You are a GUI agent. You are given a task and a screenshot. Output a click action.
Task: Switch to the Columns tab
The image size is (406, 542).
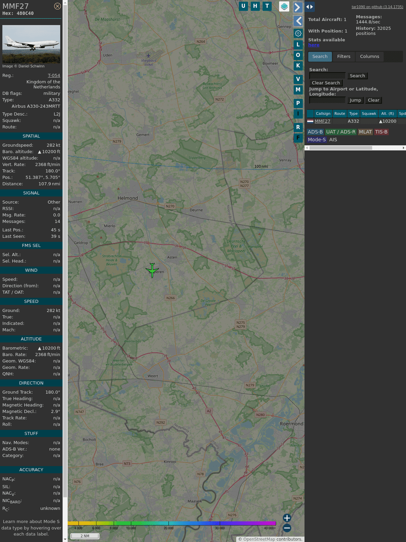(x=369, y=57)
